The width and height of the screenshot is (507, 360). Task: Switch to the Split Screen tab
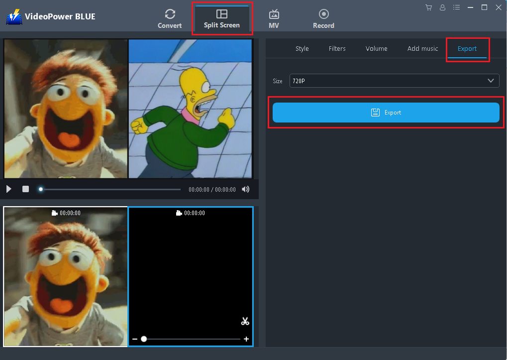click(x=222, y=19)
